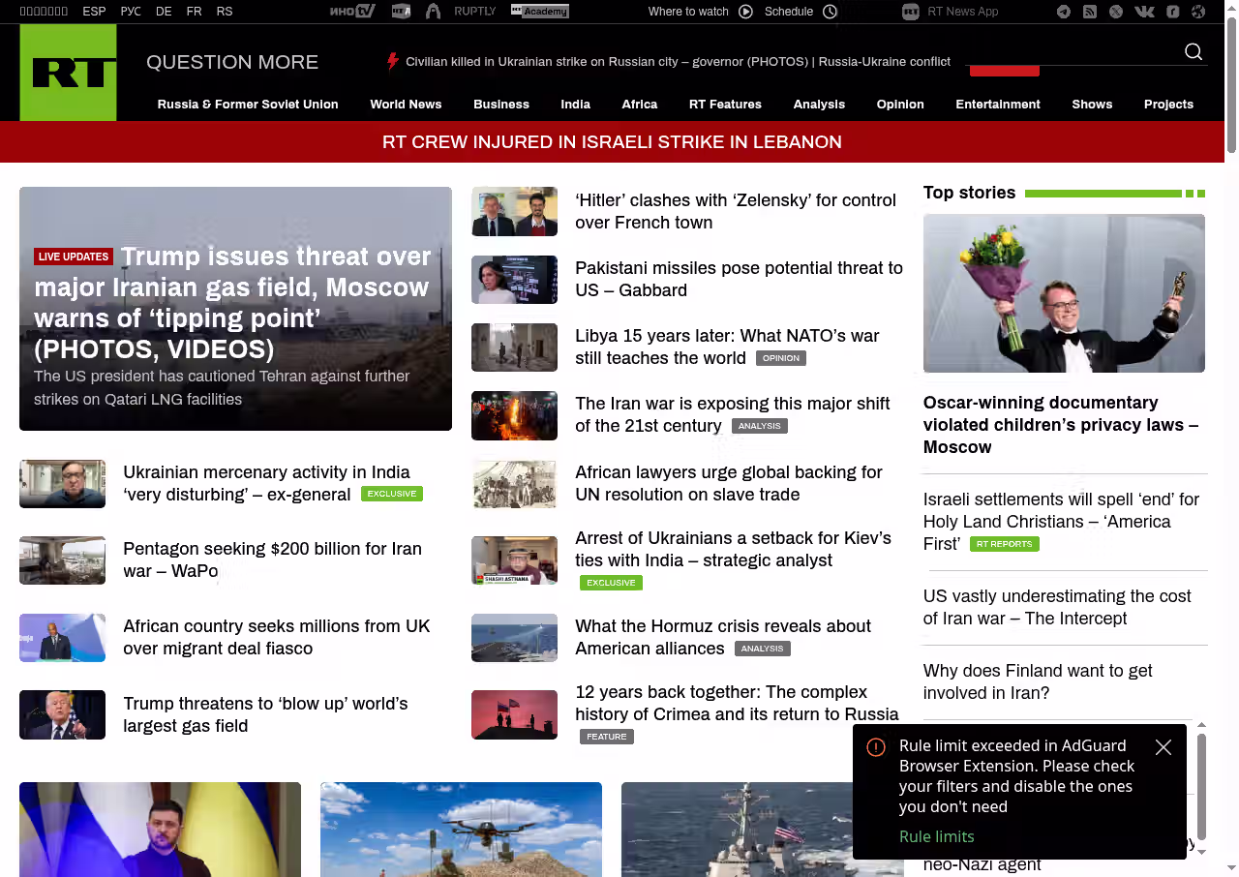Open the World News section
Image resolution: width=1239 pixels, height=877 pixels.
(x=406, y=105)
